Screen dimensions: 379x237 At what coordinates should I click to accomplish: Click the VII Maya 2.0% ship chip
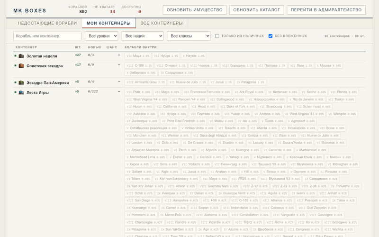138,56
